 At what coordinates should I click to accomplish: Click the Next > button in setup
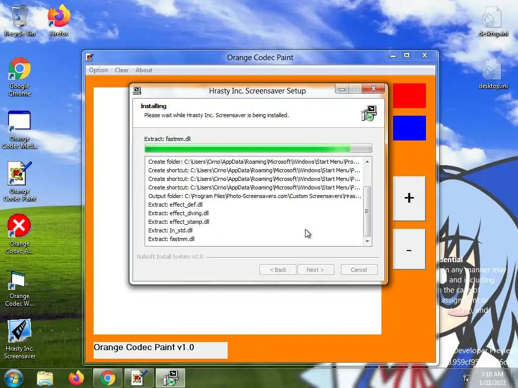[x=316, y=270]
